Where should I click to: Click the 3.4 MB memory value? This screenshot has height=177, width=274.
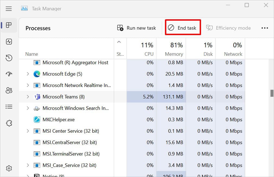pyautogui.click(x=176, y=165)
